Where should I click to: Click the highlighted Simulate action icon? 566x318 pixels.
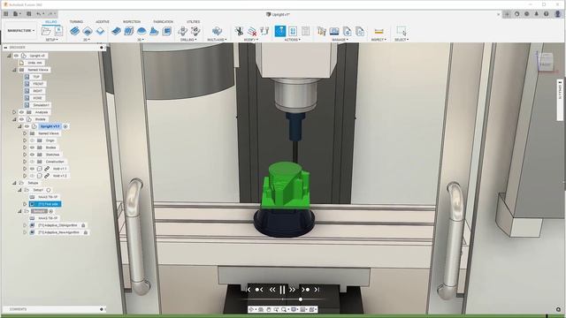click(280, 31)
